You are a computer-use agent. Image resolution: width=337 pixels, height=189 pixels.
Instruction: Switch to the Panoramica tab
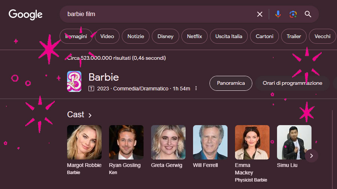point(231,83)
